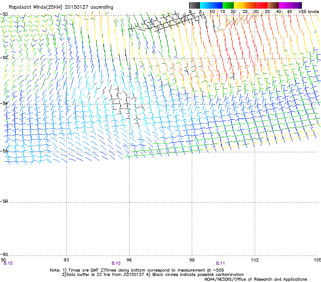Screen dimensions: 321x282
Task: Click the '-56' latitude axis label
Action: [x=4, y=151]
